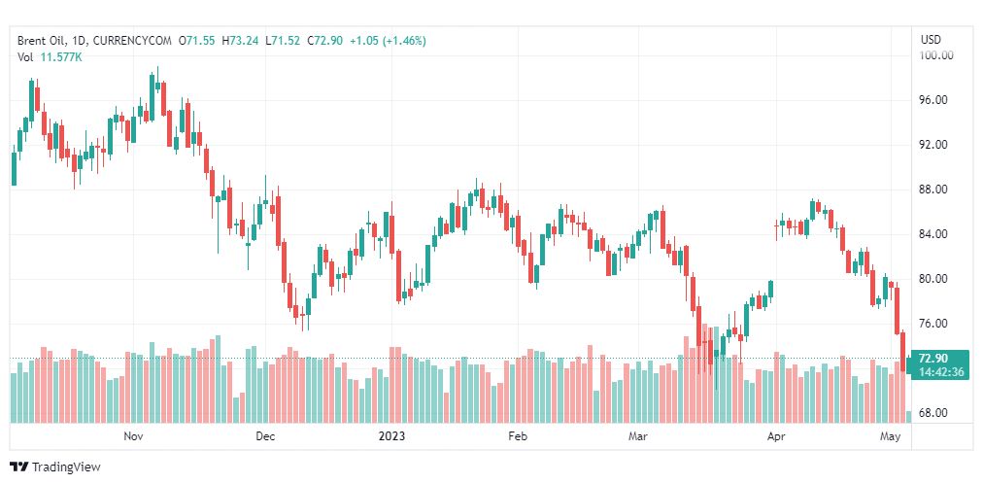Viewport: 983px width, 484px height.
Task: Click the Apr label on time axis
Action: point(776,436)
